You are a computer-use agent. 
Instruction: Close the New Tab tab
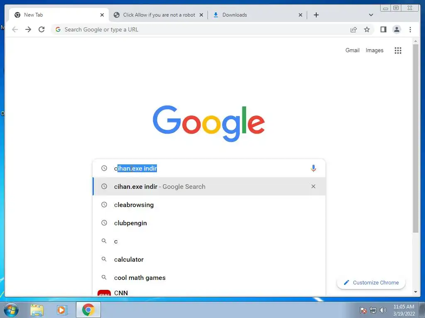pos(102,15)
